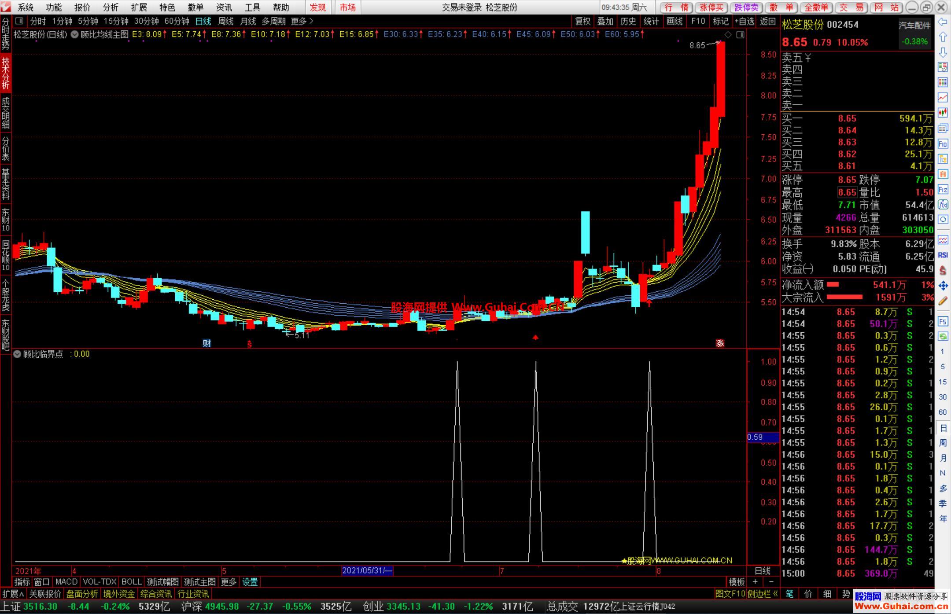Viewport: 951px width, 614px height.
Task: Open the candlestick K-line chart icon
Action: tap(943, 113)
